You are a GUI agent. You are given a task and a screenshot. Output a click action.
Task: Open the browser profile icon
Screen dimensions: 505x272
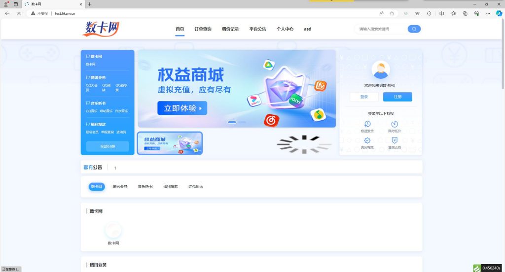[x=6, y=4]
